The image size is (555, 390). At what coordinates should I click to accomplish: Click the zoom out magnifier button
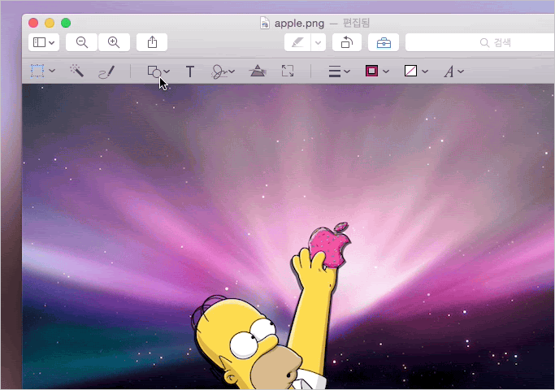click(x=82, y=42)
